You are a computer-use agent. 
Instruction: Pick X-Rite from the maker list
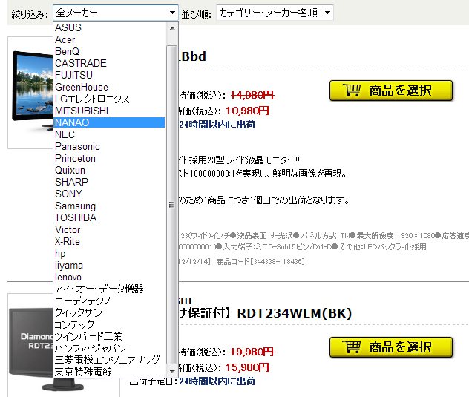pos(110,241)
